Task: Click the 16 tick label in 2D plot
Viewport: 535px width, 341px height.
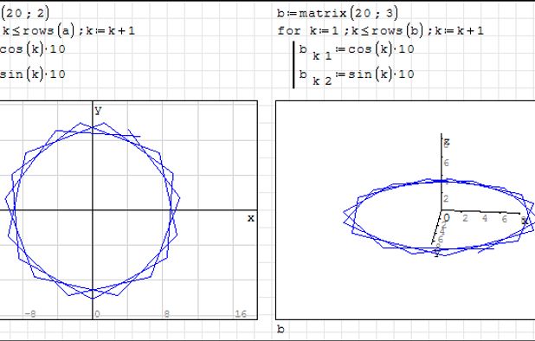Action: (241, 313)
